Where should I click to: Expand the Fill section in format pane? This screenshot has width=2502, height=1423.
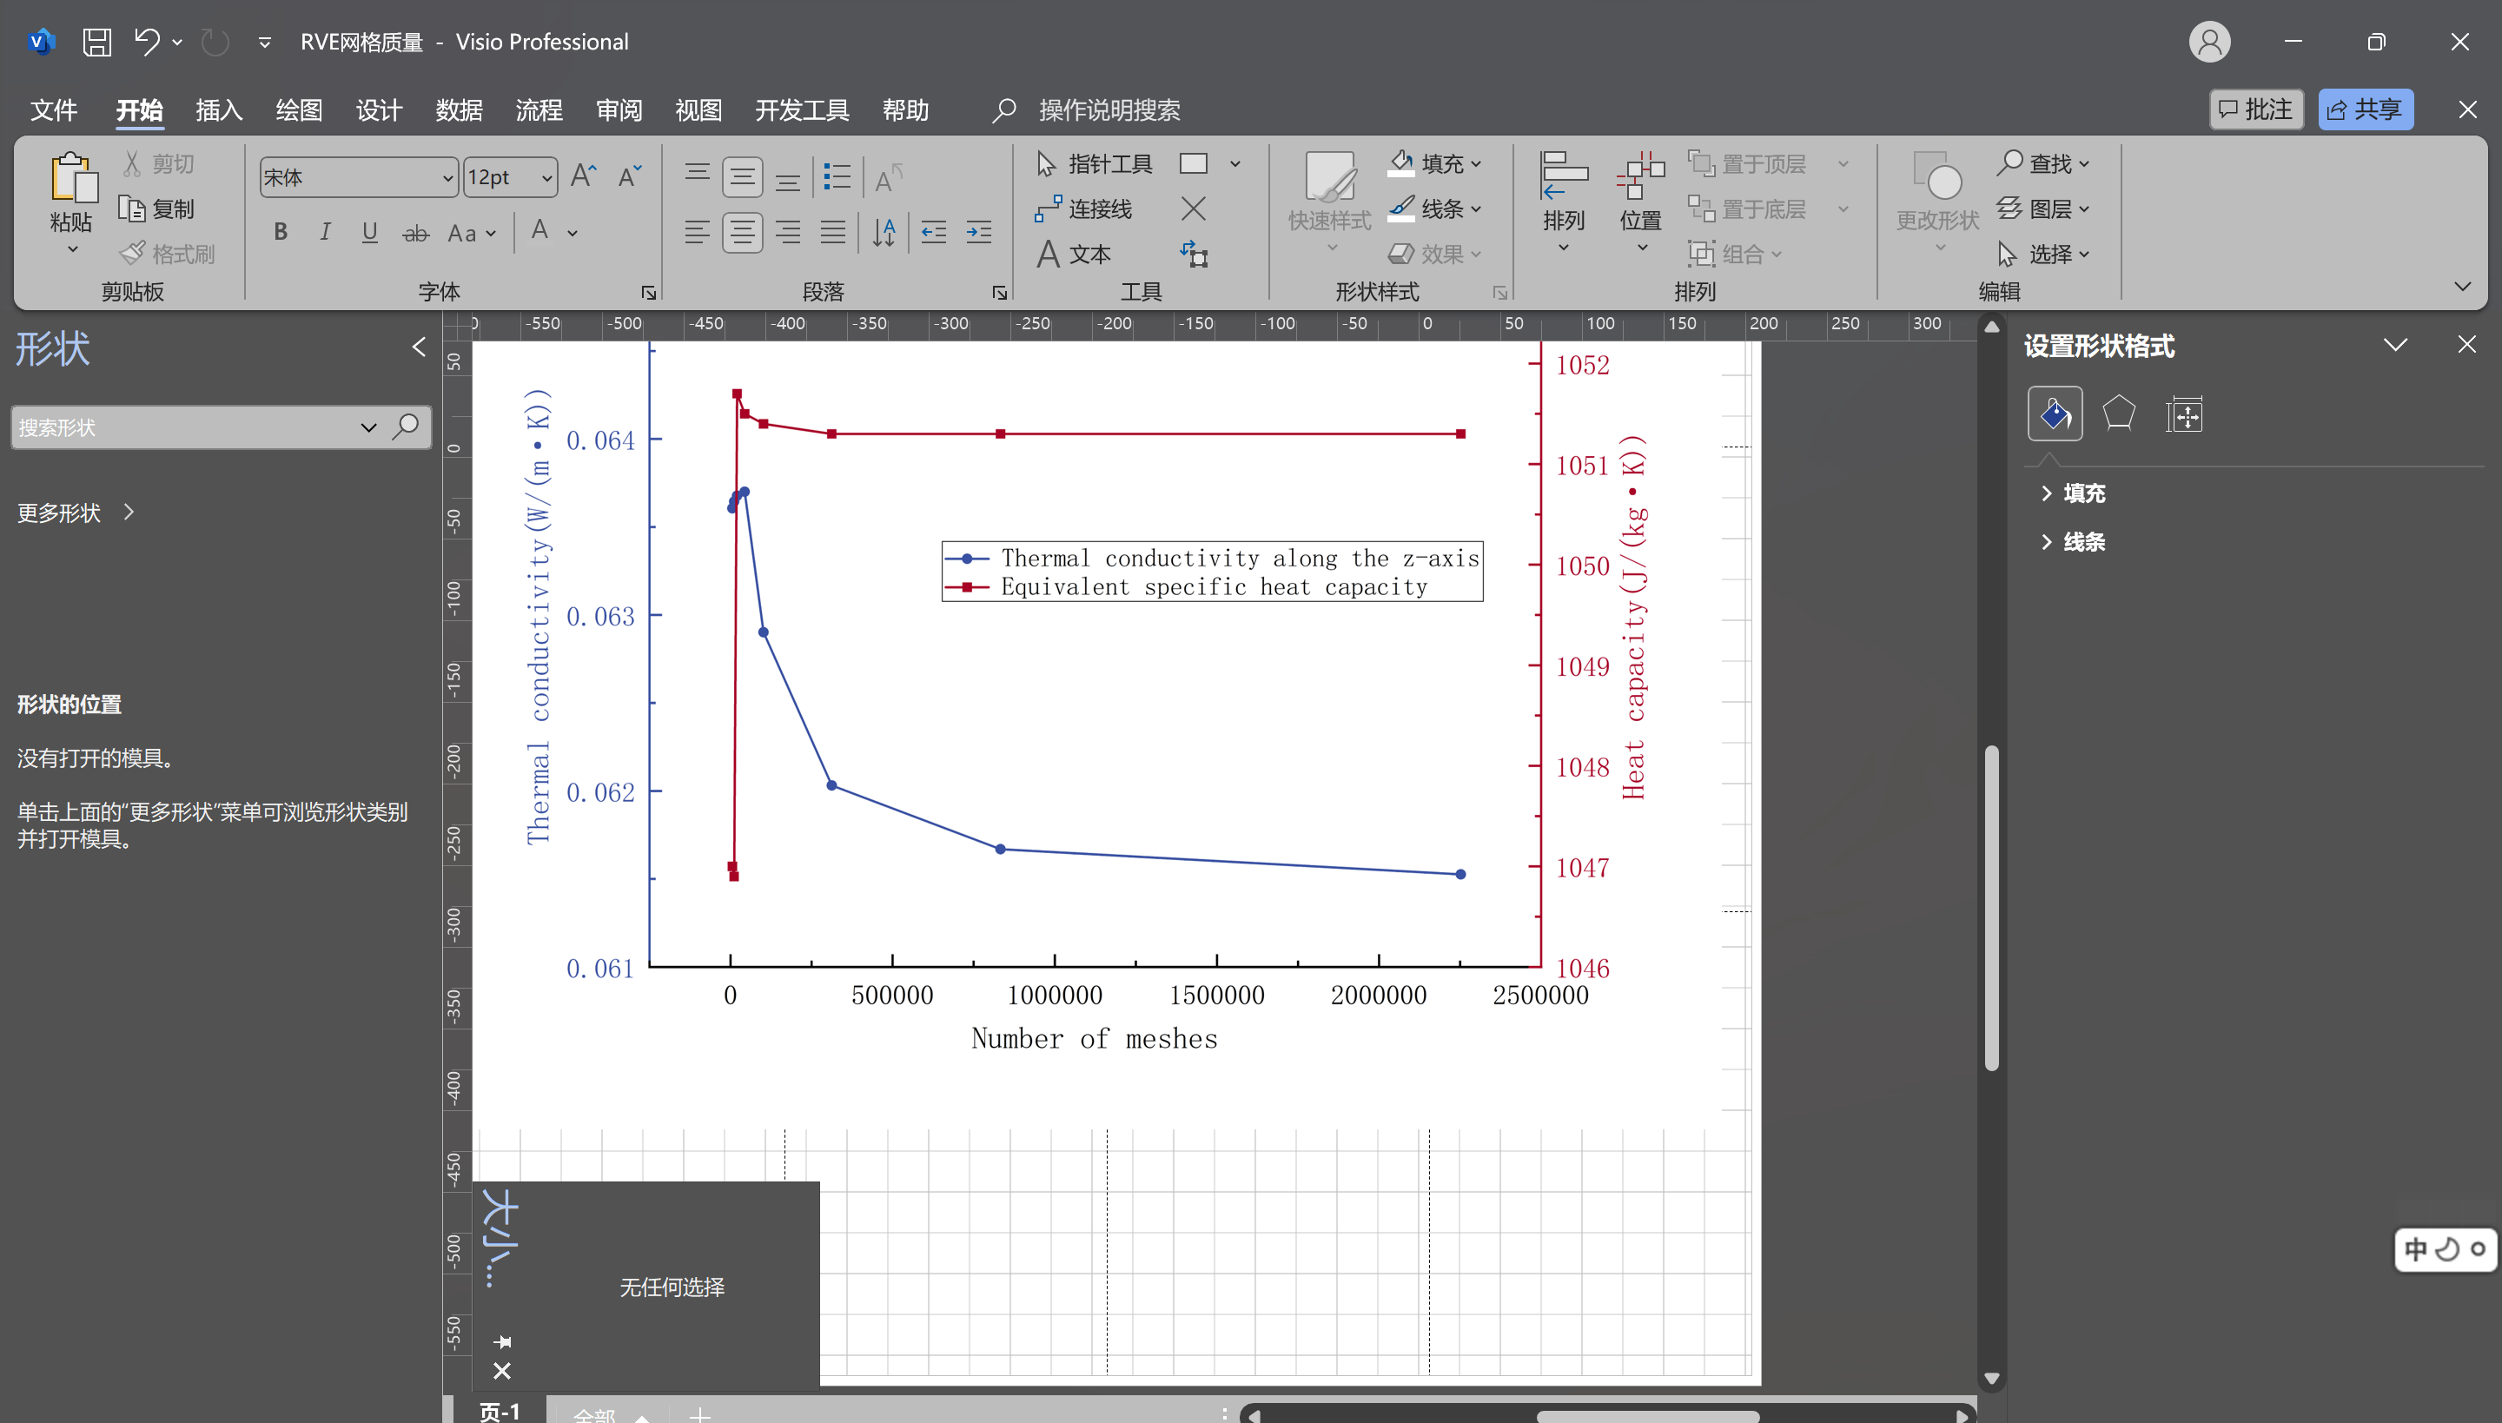[2082, 493]
